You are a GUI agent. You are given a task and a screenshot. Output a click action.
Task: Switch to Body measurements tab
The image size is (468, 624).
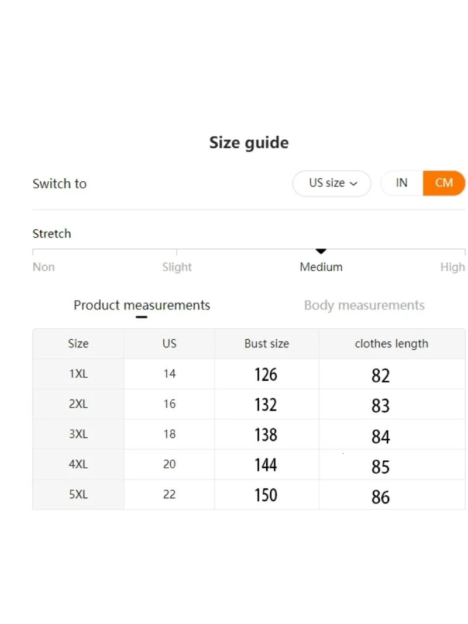click(364, 305)
